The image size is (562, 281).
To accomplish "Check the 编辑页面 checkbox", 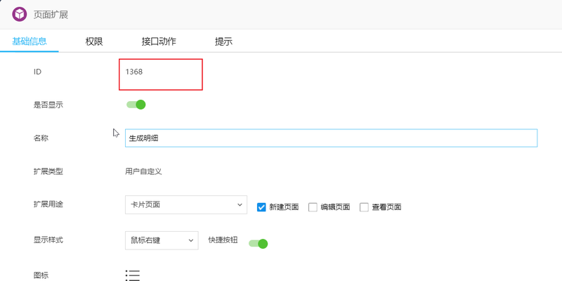I will tap(313, 207).
